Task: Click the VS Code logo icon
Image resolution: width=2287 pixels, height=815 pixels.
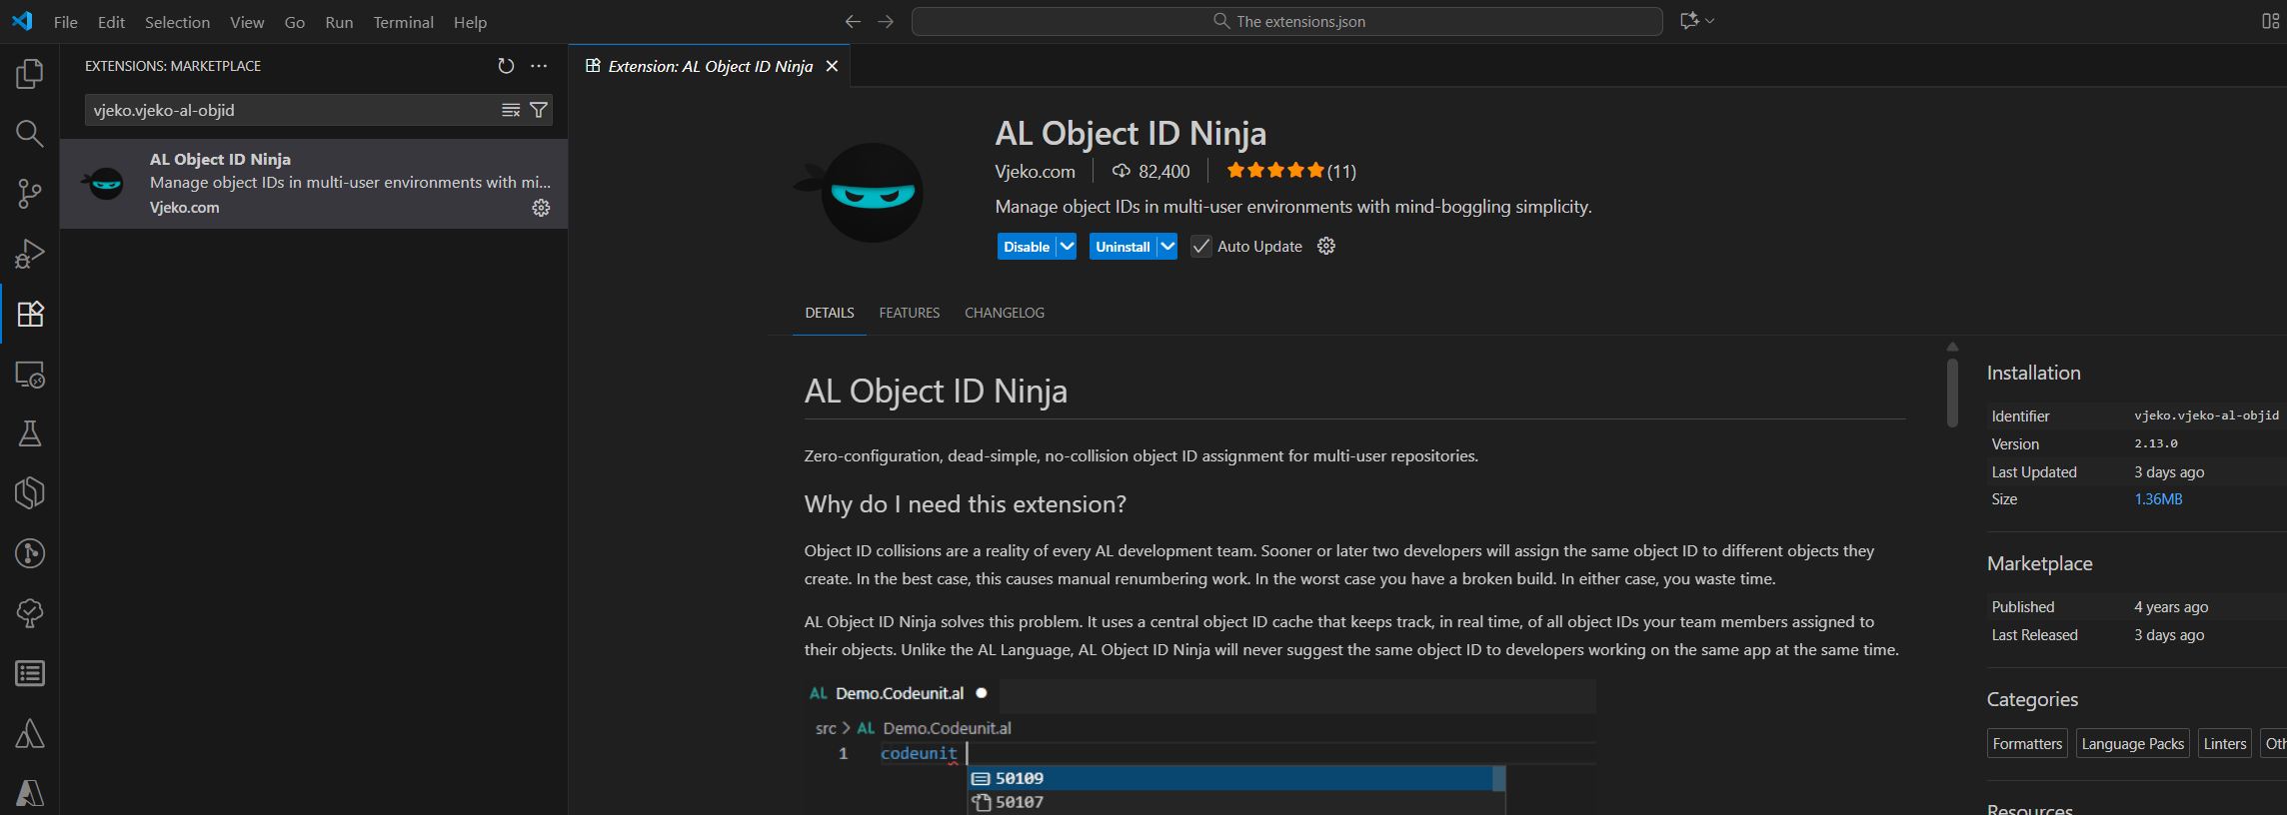Action: pos(22,21)
